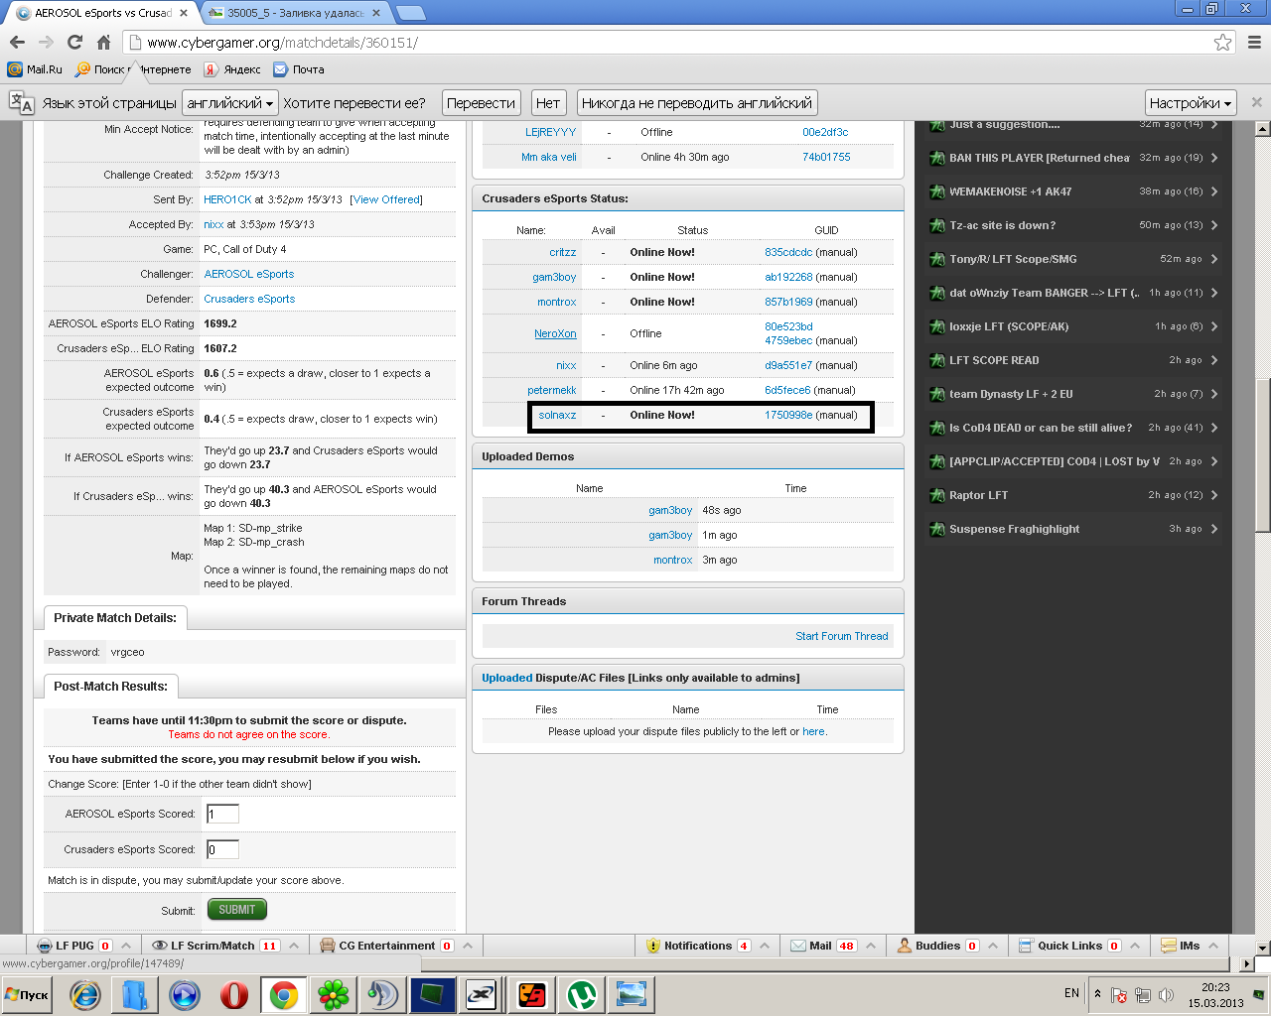1271x1016 pixels.
Task: Open the 'Start Forum Thread' link
Action: coord(842,636)
